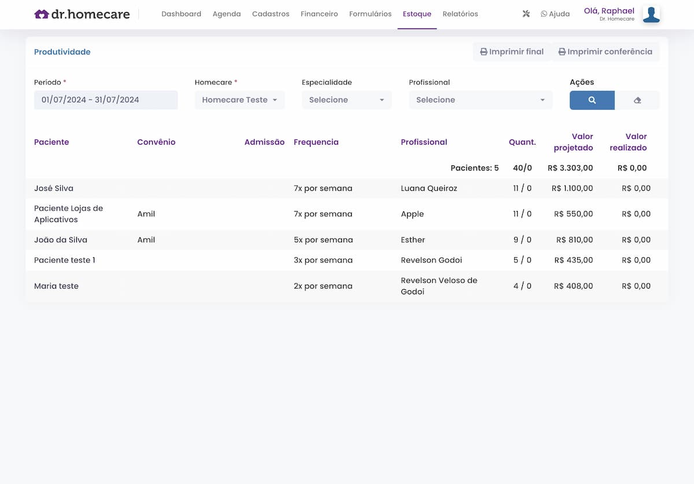The width and height of the screenshot is (694, 484).
Task: Switch to the Relatórios menu
Action: 460,14
